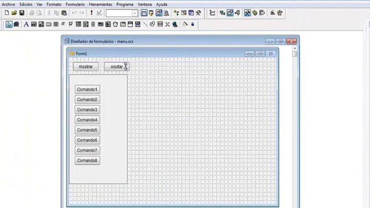Image resolution: width=370 pixels, height=208 pixels.
Task: Open the Toolbox crossed-tools icon
Action: click(198, 13)
